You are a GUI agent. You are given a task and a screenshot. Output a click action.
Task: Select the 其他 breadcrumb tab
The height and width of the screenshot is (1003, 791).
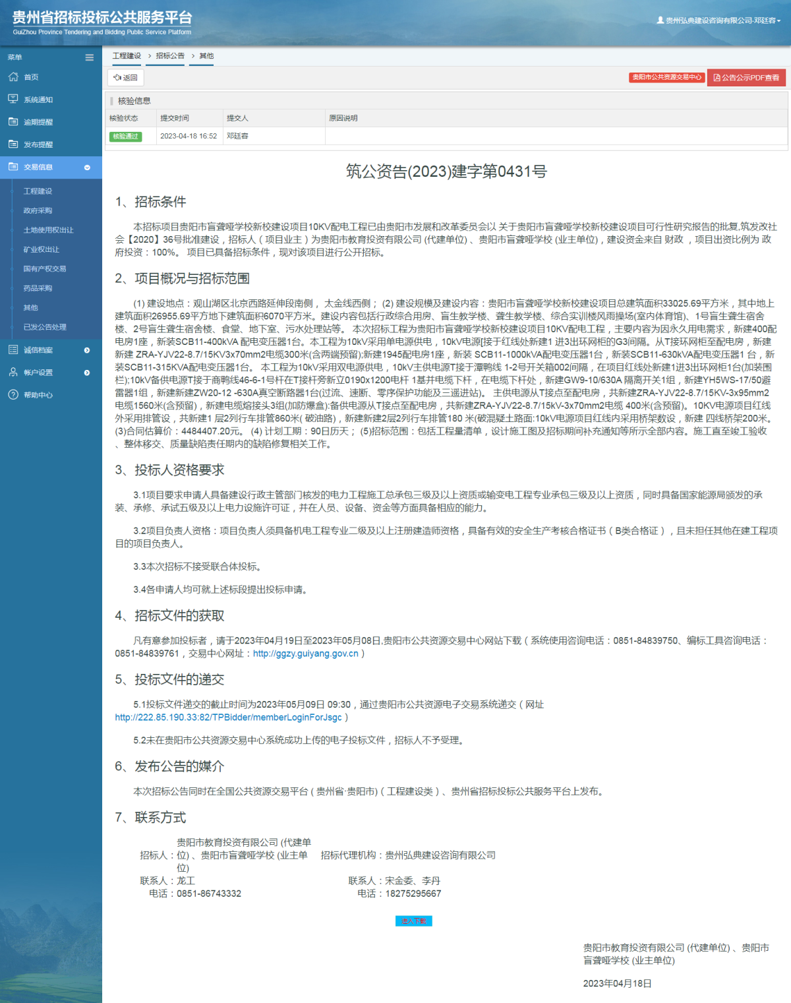coord(206,56)
